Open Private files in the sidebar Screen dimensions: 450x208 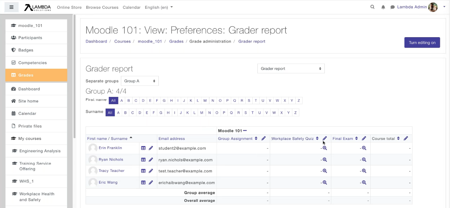pyautogui.click(x=36, y=126)
